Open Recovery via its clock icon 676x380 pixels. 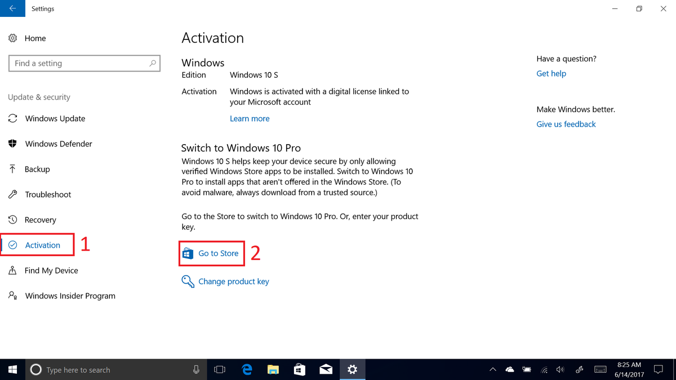[x=12, y=220]
